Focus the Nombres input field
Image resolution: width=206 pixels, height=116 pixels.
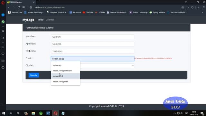click(x=92, y=37)
